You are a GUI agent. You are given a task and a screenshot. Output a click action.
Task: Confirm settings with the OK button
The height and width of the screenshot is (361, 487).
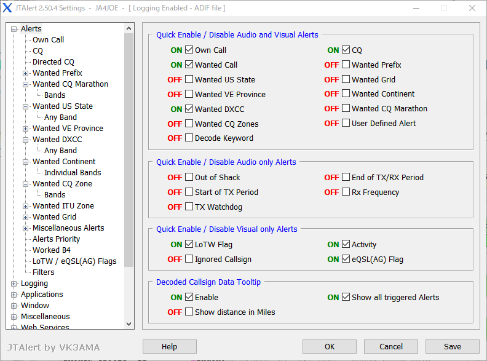pos(330,346)
